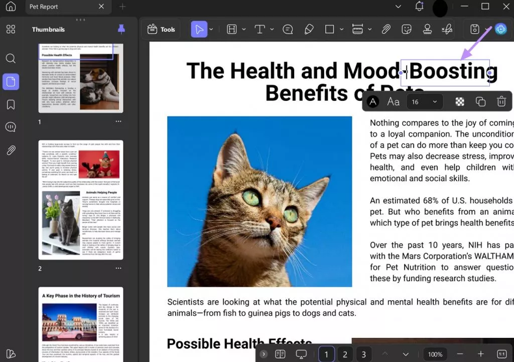Activate the Select cursor tool
Viewport: 514px width, 362px height.
199,29
